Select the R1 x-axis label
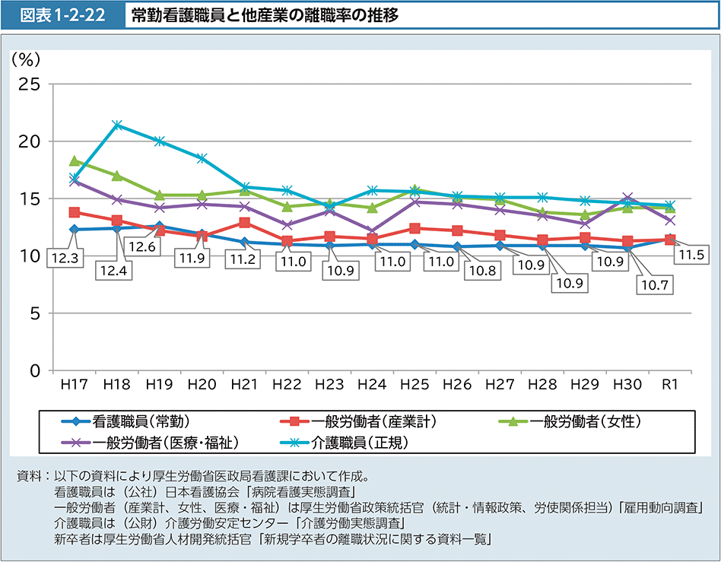Viewport: 721px width, 562px height. click(669, 386)
